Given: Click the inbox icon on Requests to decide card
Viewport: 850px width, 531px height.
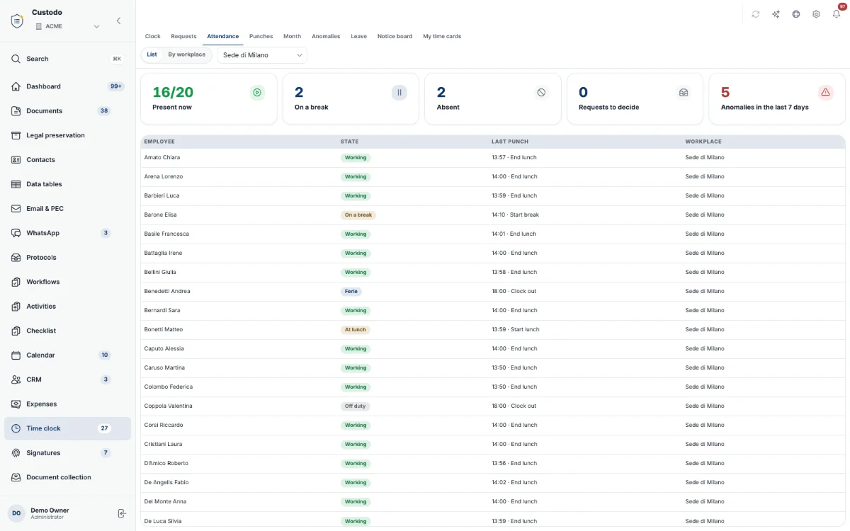Looking at the screenshot, I should click(684, 92).
